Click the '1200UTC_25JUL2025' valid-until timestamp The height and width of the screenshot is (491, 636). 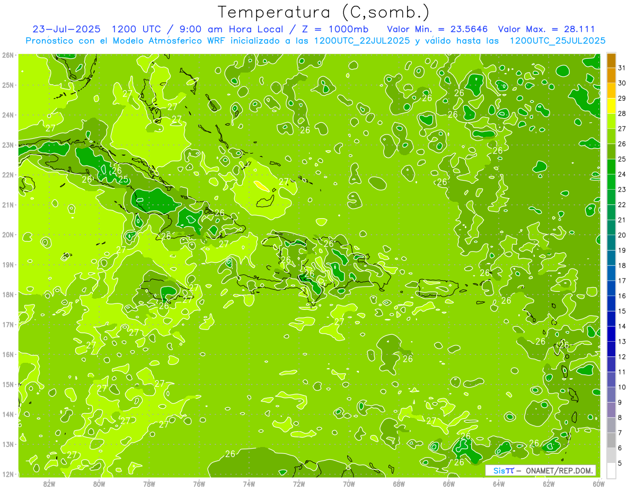558,40
